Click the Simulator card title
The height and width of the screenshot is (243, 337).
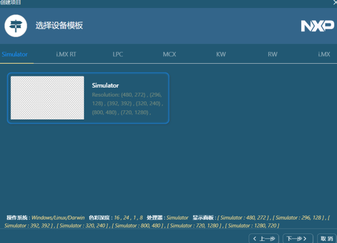[x=105, y=85]
